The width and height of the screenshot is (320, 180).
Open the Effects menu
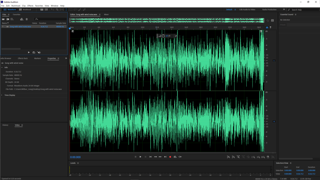tap(30, 6)
